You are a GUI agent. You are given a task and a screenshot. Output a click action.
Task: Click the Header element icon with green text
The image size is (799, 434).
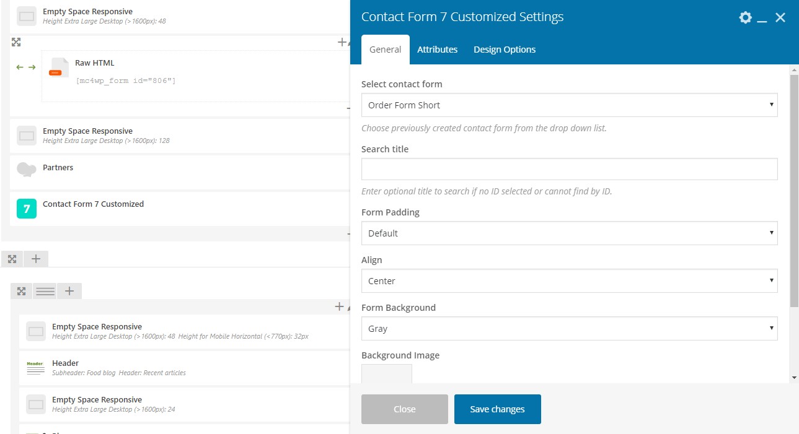pyautogui.click(x=36, y=368)
